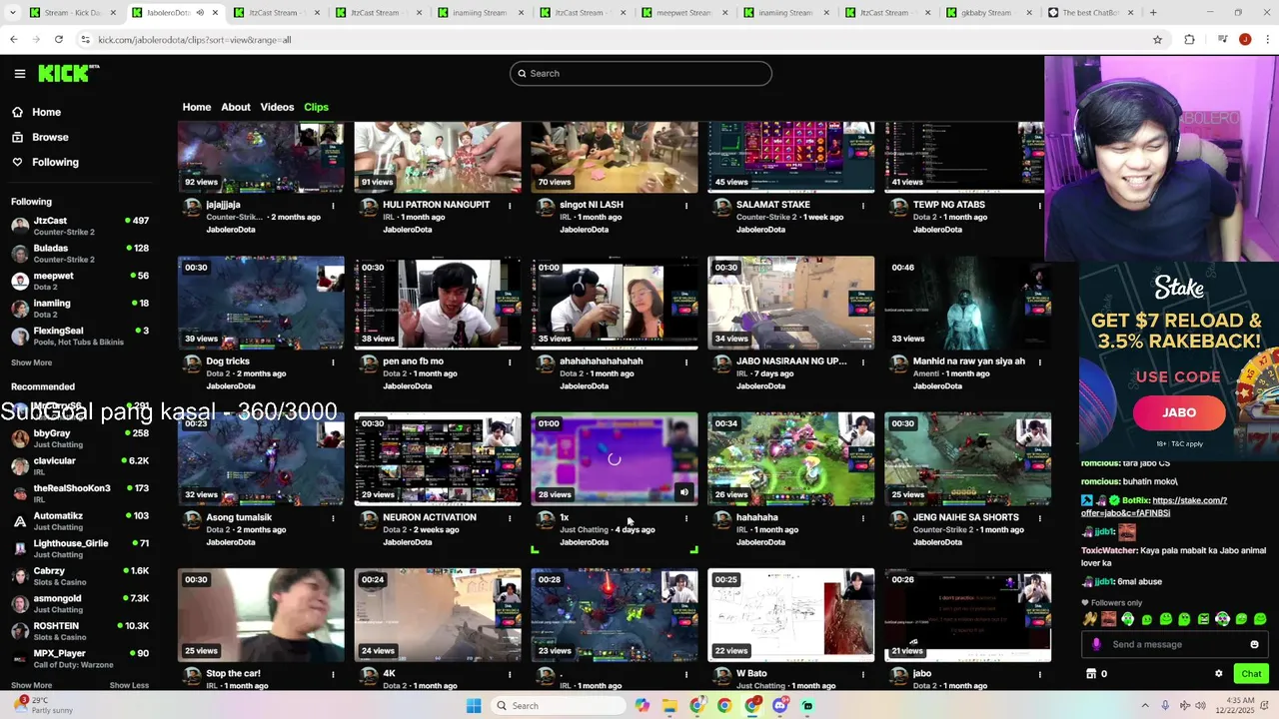Open the kebab menu for HULI PATRON NANGUPIT clip
Image resolution: width=1279 pixels, height=719 pixels.
click(510, 206)
